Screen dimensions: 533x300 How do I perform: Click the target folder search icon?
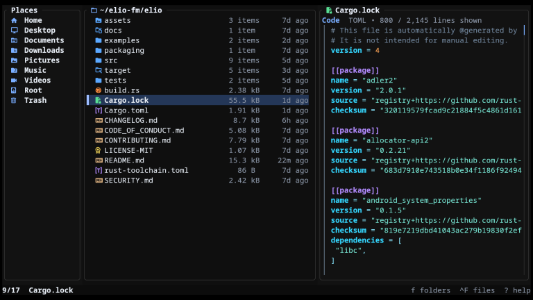tap(99, 70)
